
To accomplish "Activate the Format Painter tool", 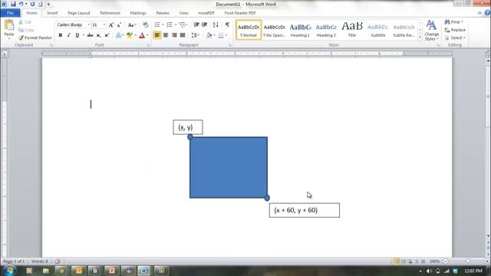I will pyautogui.click(x=35, y=38).
